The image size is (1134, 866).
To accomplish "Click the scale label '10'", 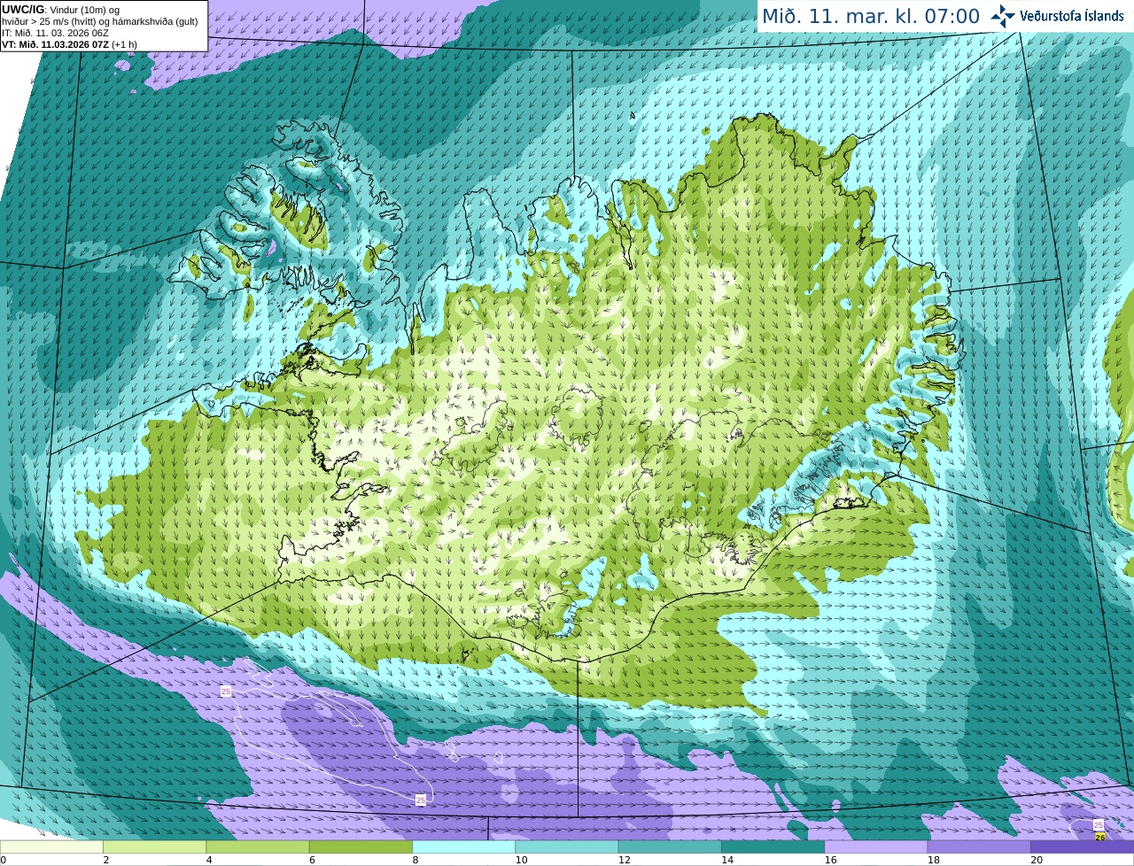I will [x=521, y=860].
